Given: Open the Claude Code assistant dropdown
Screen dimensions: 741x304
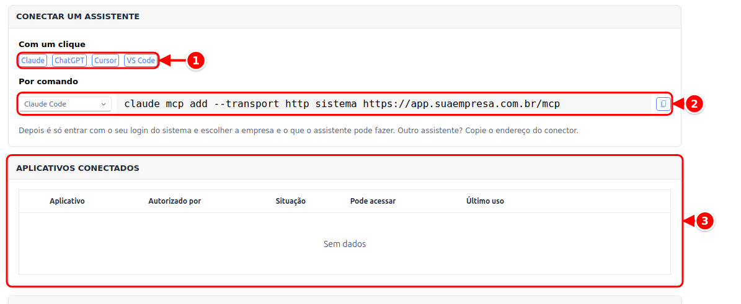Looking at the screenshot, I should pyautogui.click(x=65, y=104).
